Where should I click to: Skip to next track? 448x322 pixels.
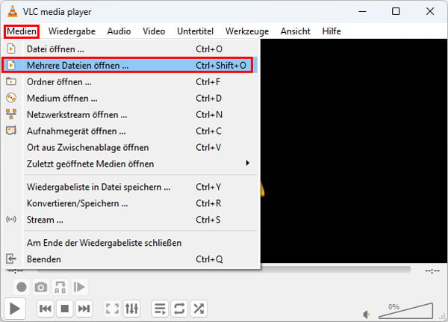coord(84,309)
